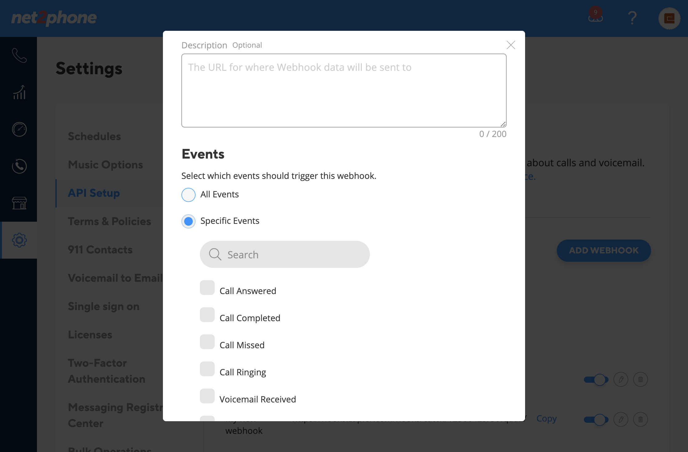Open the Terms & Policies section
The image size is (688, 452).
tap(109, 221)
